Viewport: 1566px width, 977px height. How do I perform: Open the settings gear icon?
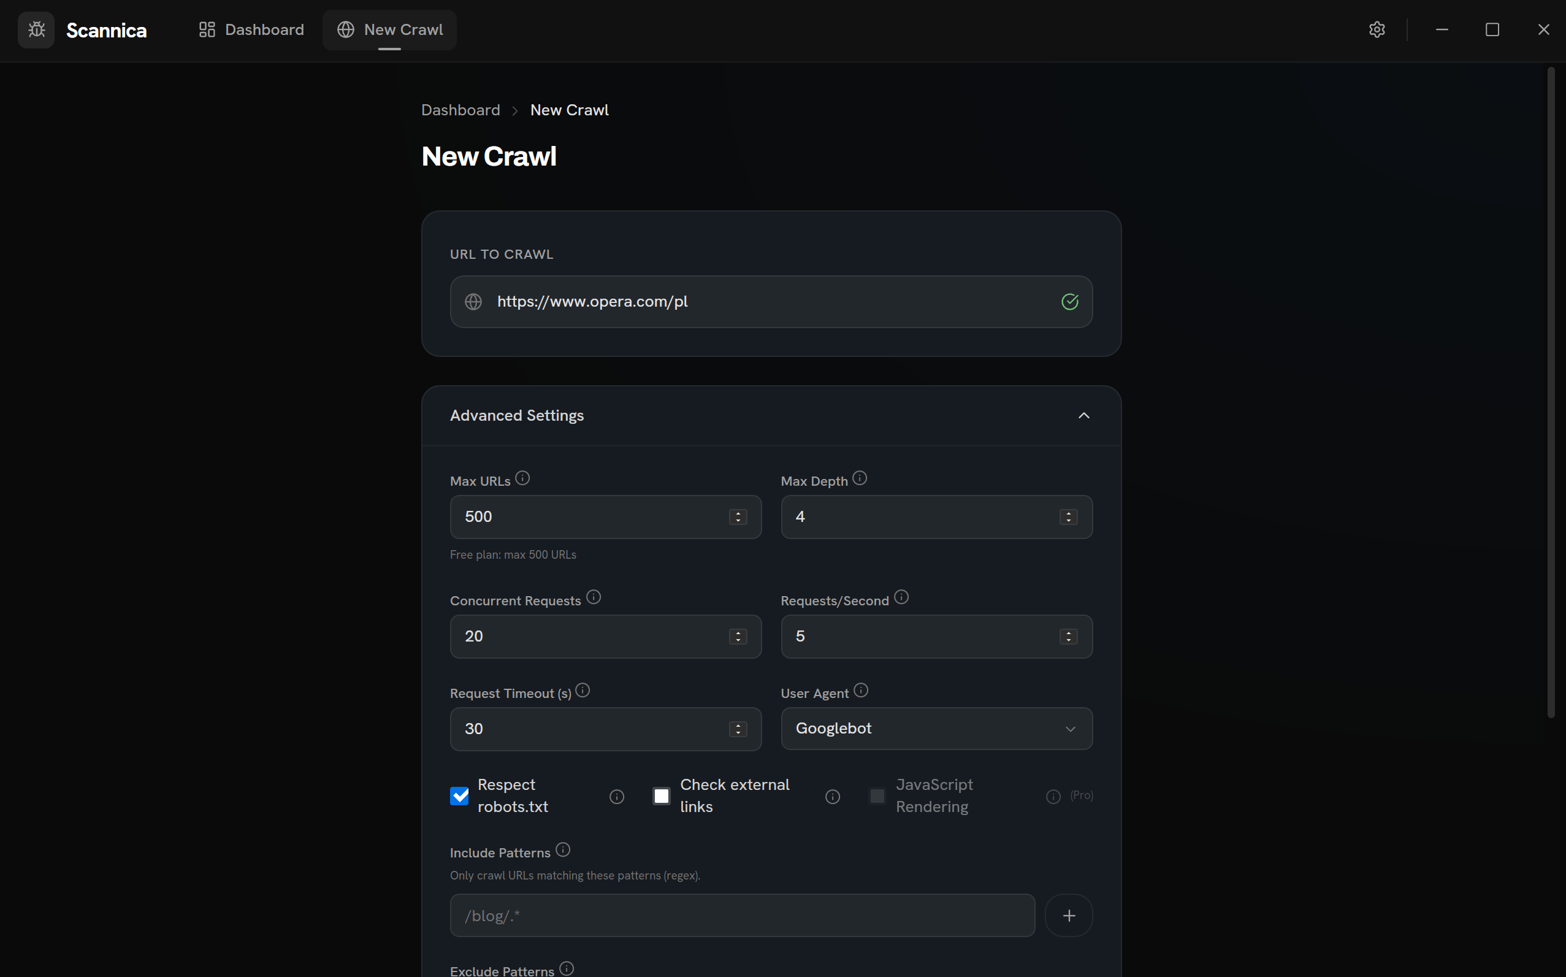(1377, 29)
